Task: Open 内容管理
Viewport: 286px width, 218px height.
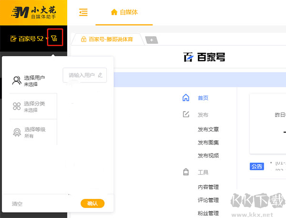Action: (208, 187)
